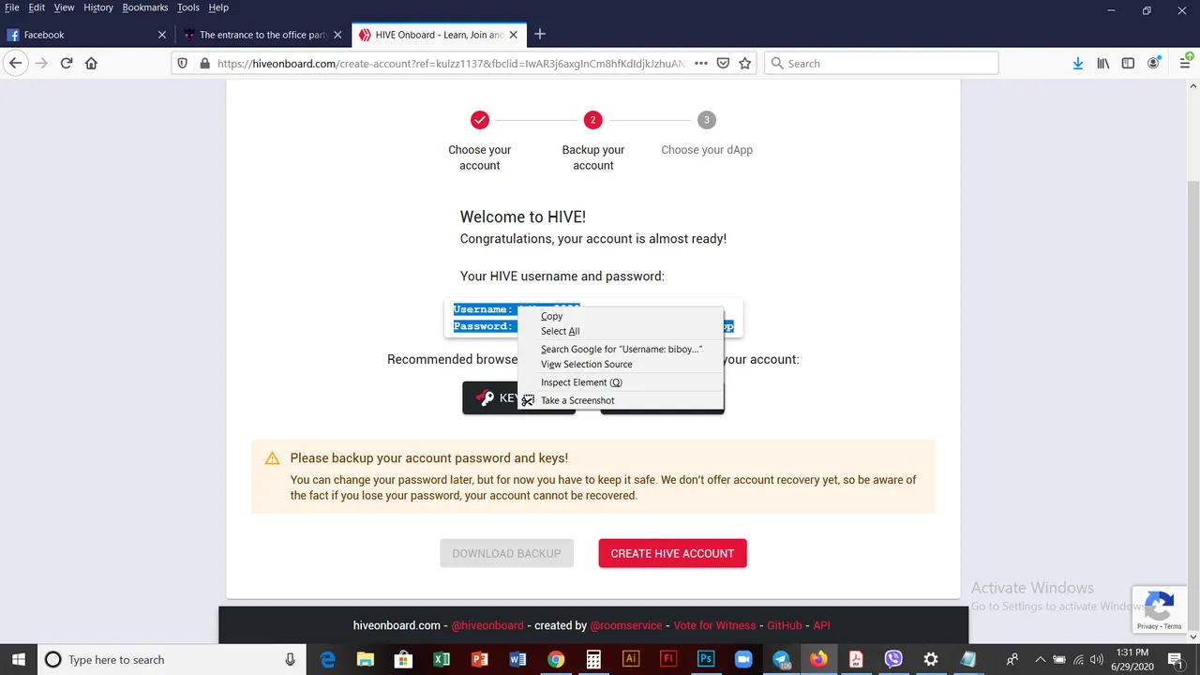Open the Firefox hamburger menu
Viewport: 1200px width, 675px height.
click(x=1185, y=63)
